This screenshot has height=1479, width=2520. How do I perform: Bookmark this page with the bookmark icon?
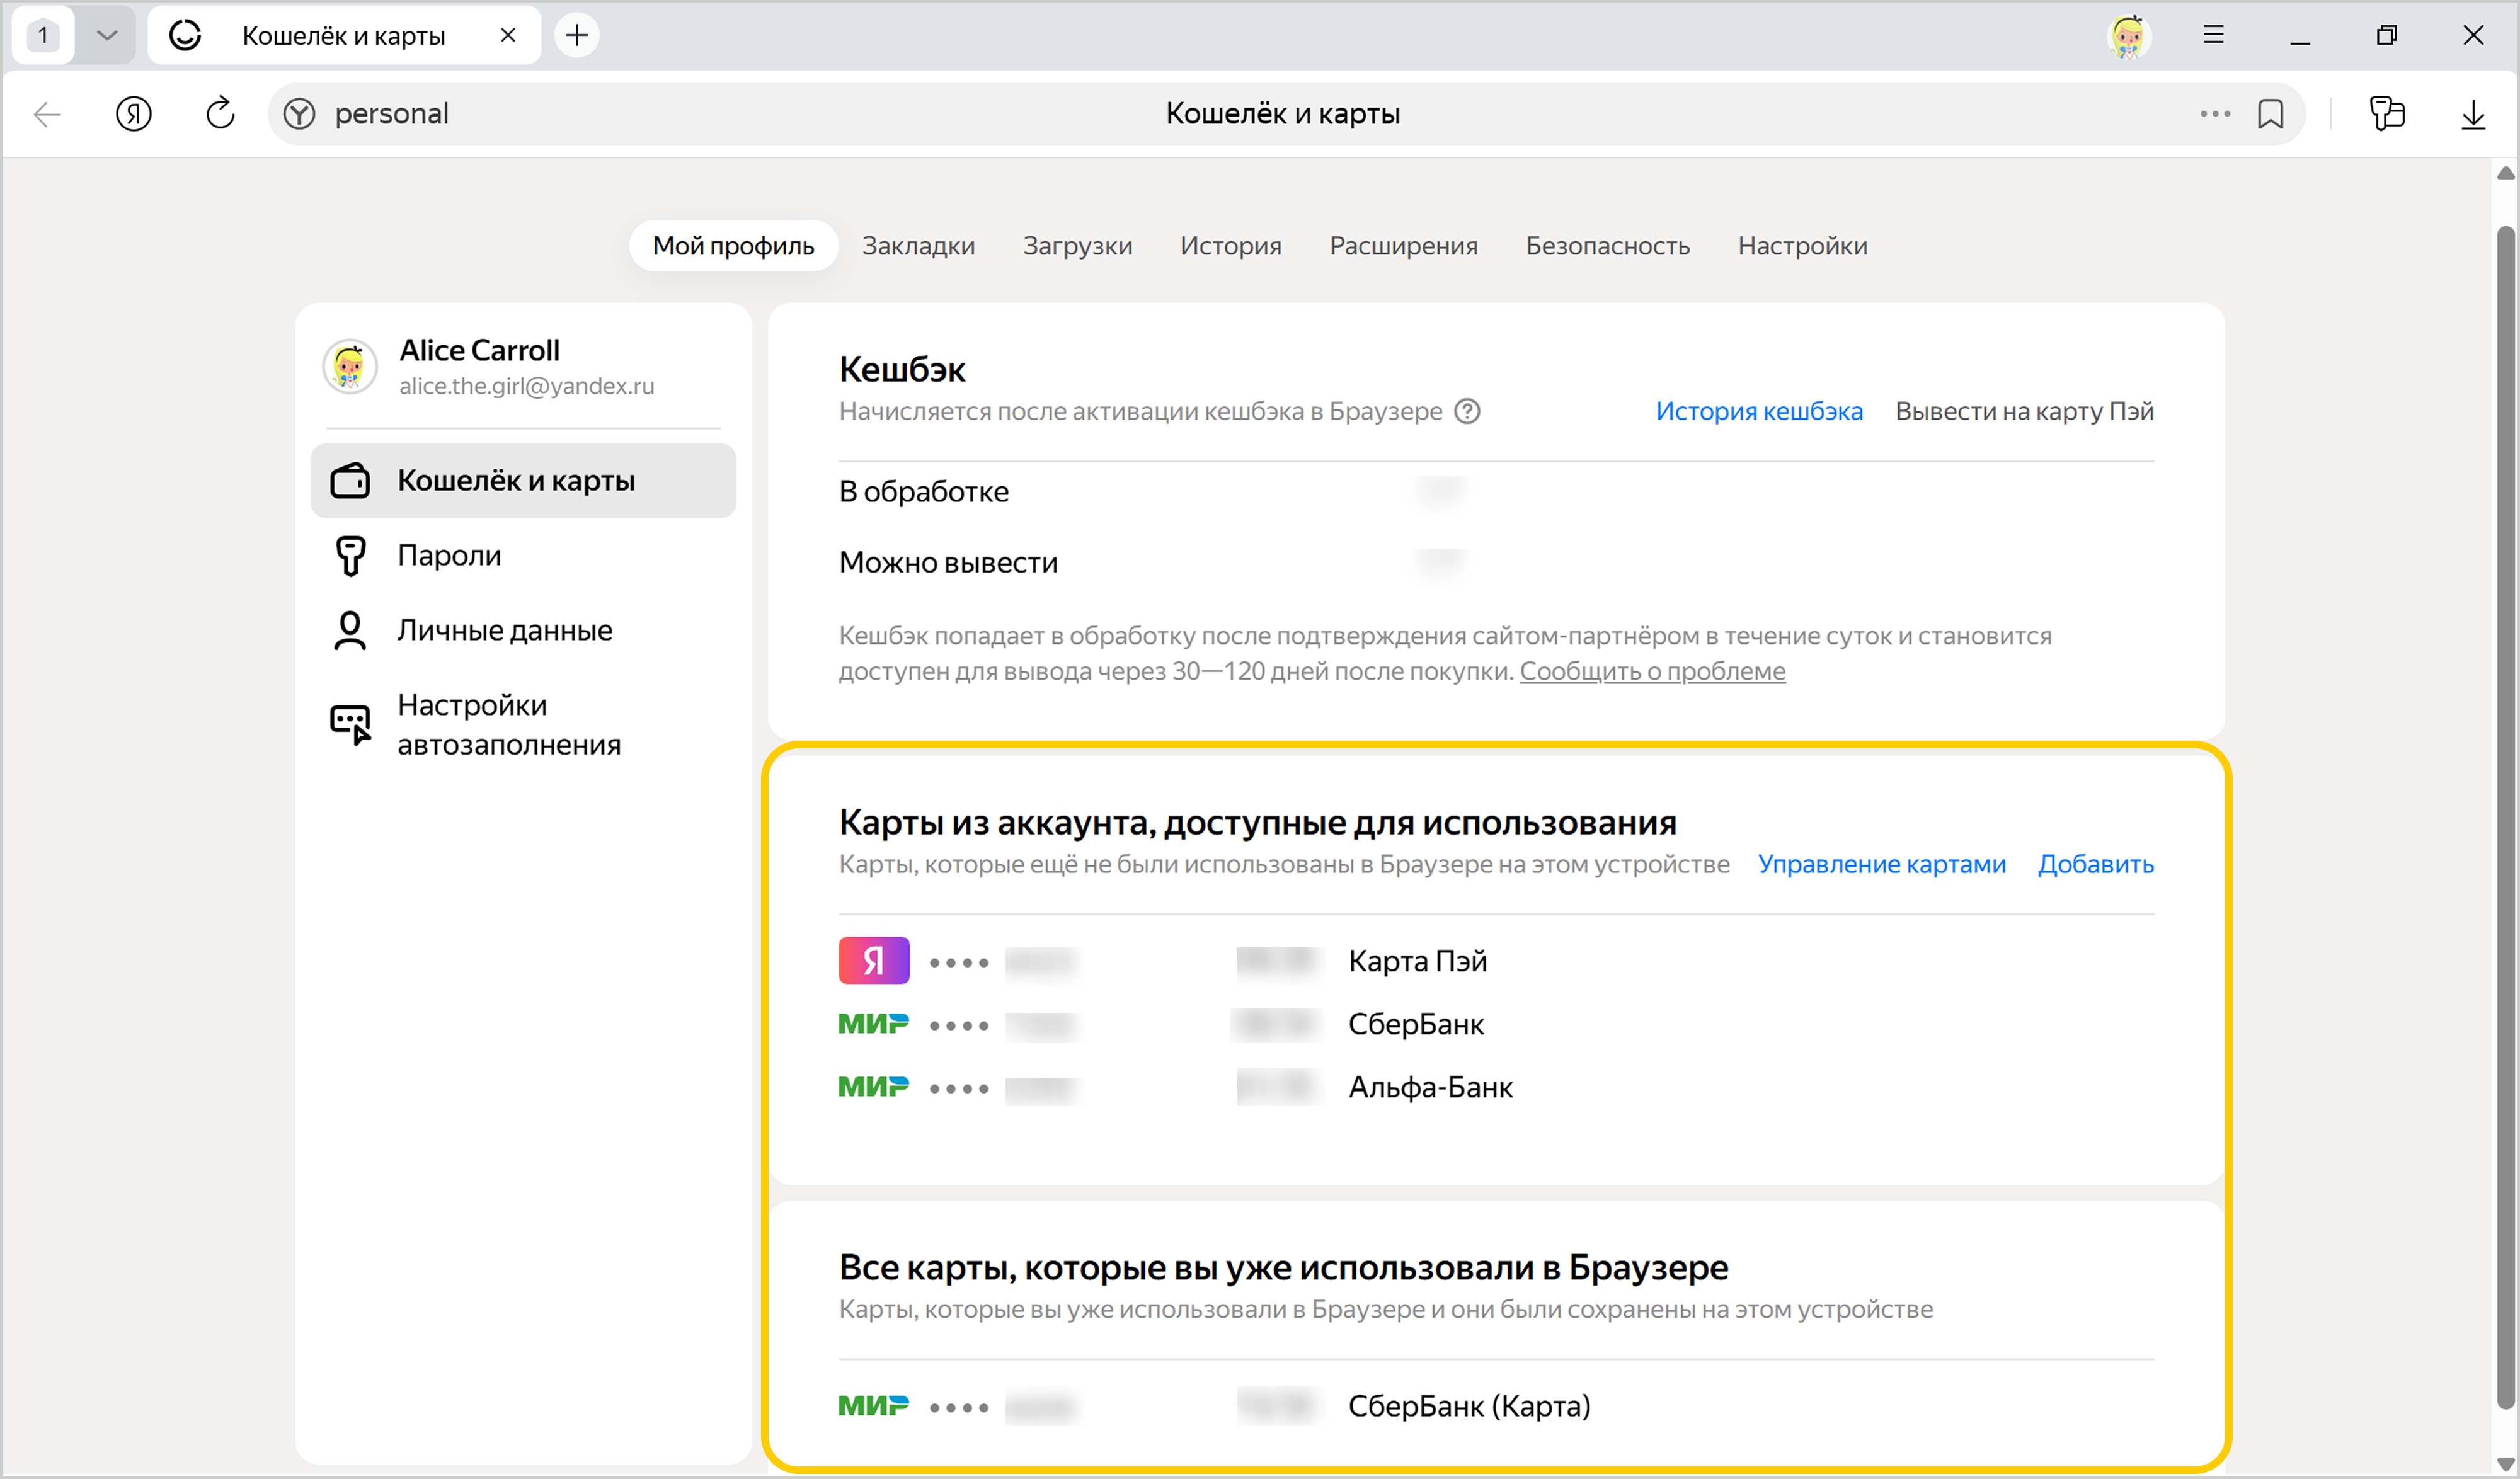pyautogui.click(x=2270, y=114)
